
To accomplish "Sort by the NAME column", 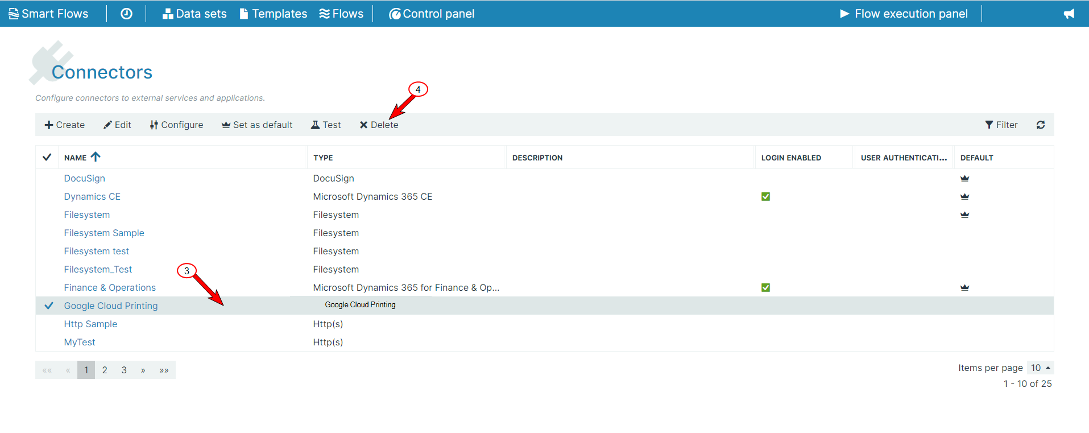I will pyautogui.click(x=75, y=158).
